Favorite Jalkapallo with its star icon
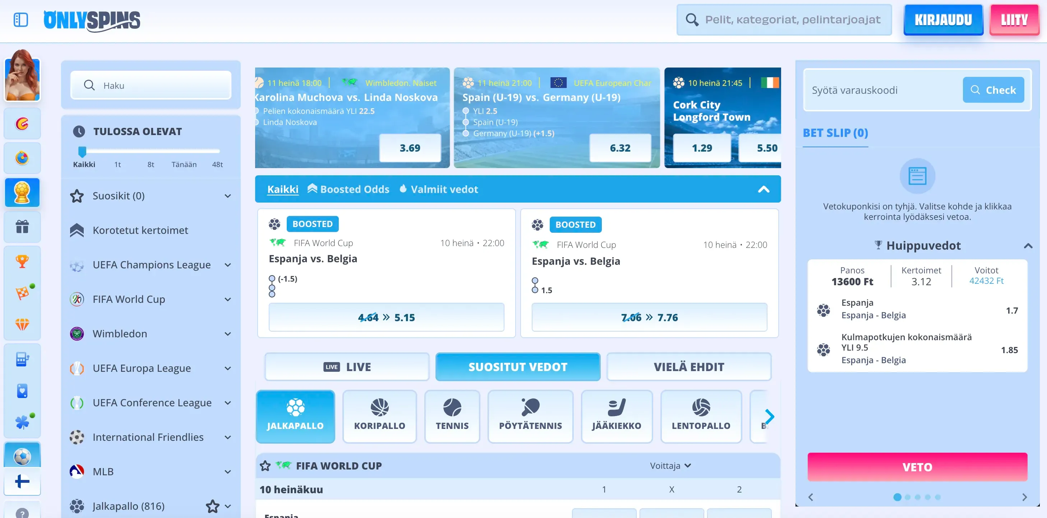The height and width of the screenshot is (518, 1047). 212,506
